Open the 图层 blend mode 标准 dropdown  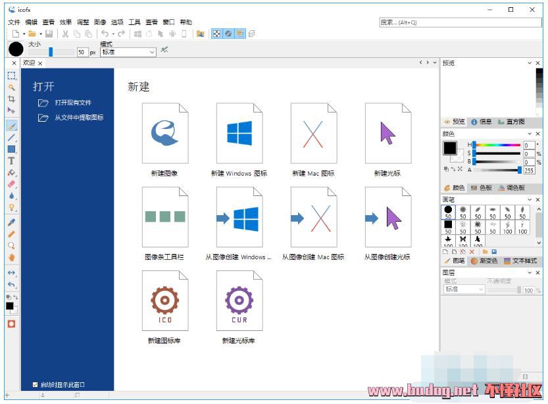point(464,290)
